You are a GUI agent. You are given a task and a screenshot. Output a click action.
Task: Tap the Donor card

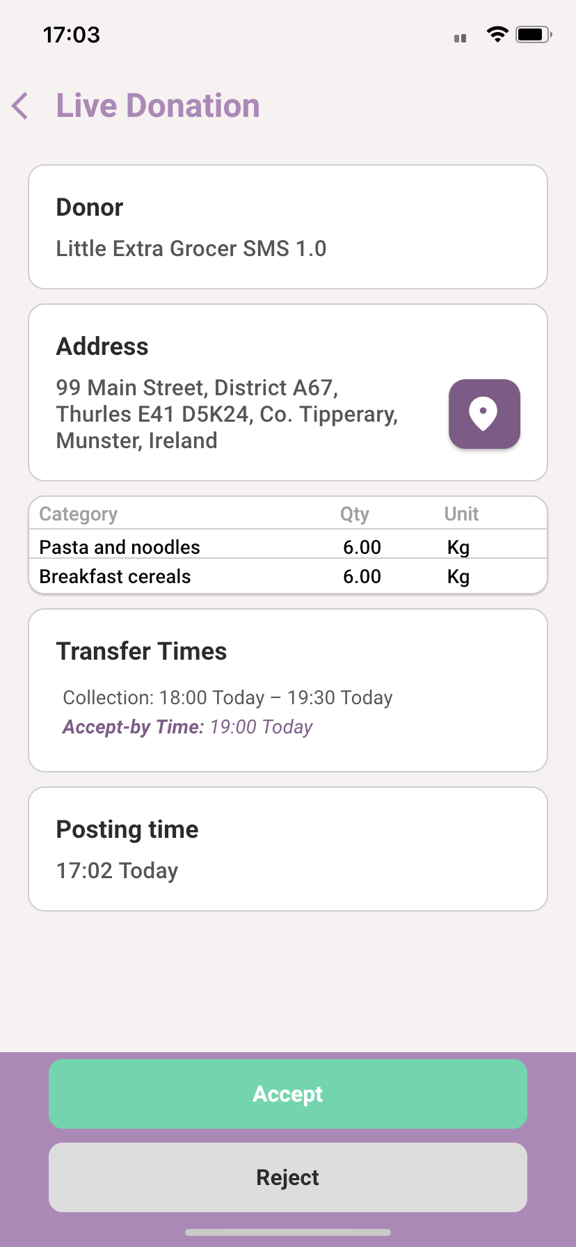[x=287, y=227]
